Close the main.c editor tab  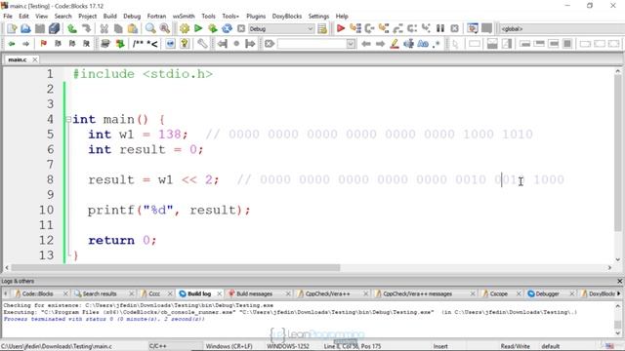pos(35,59)
